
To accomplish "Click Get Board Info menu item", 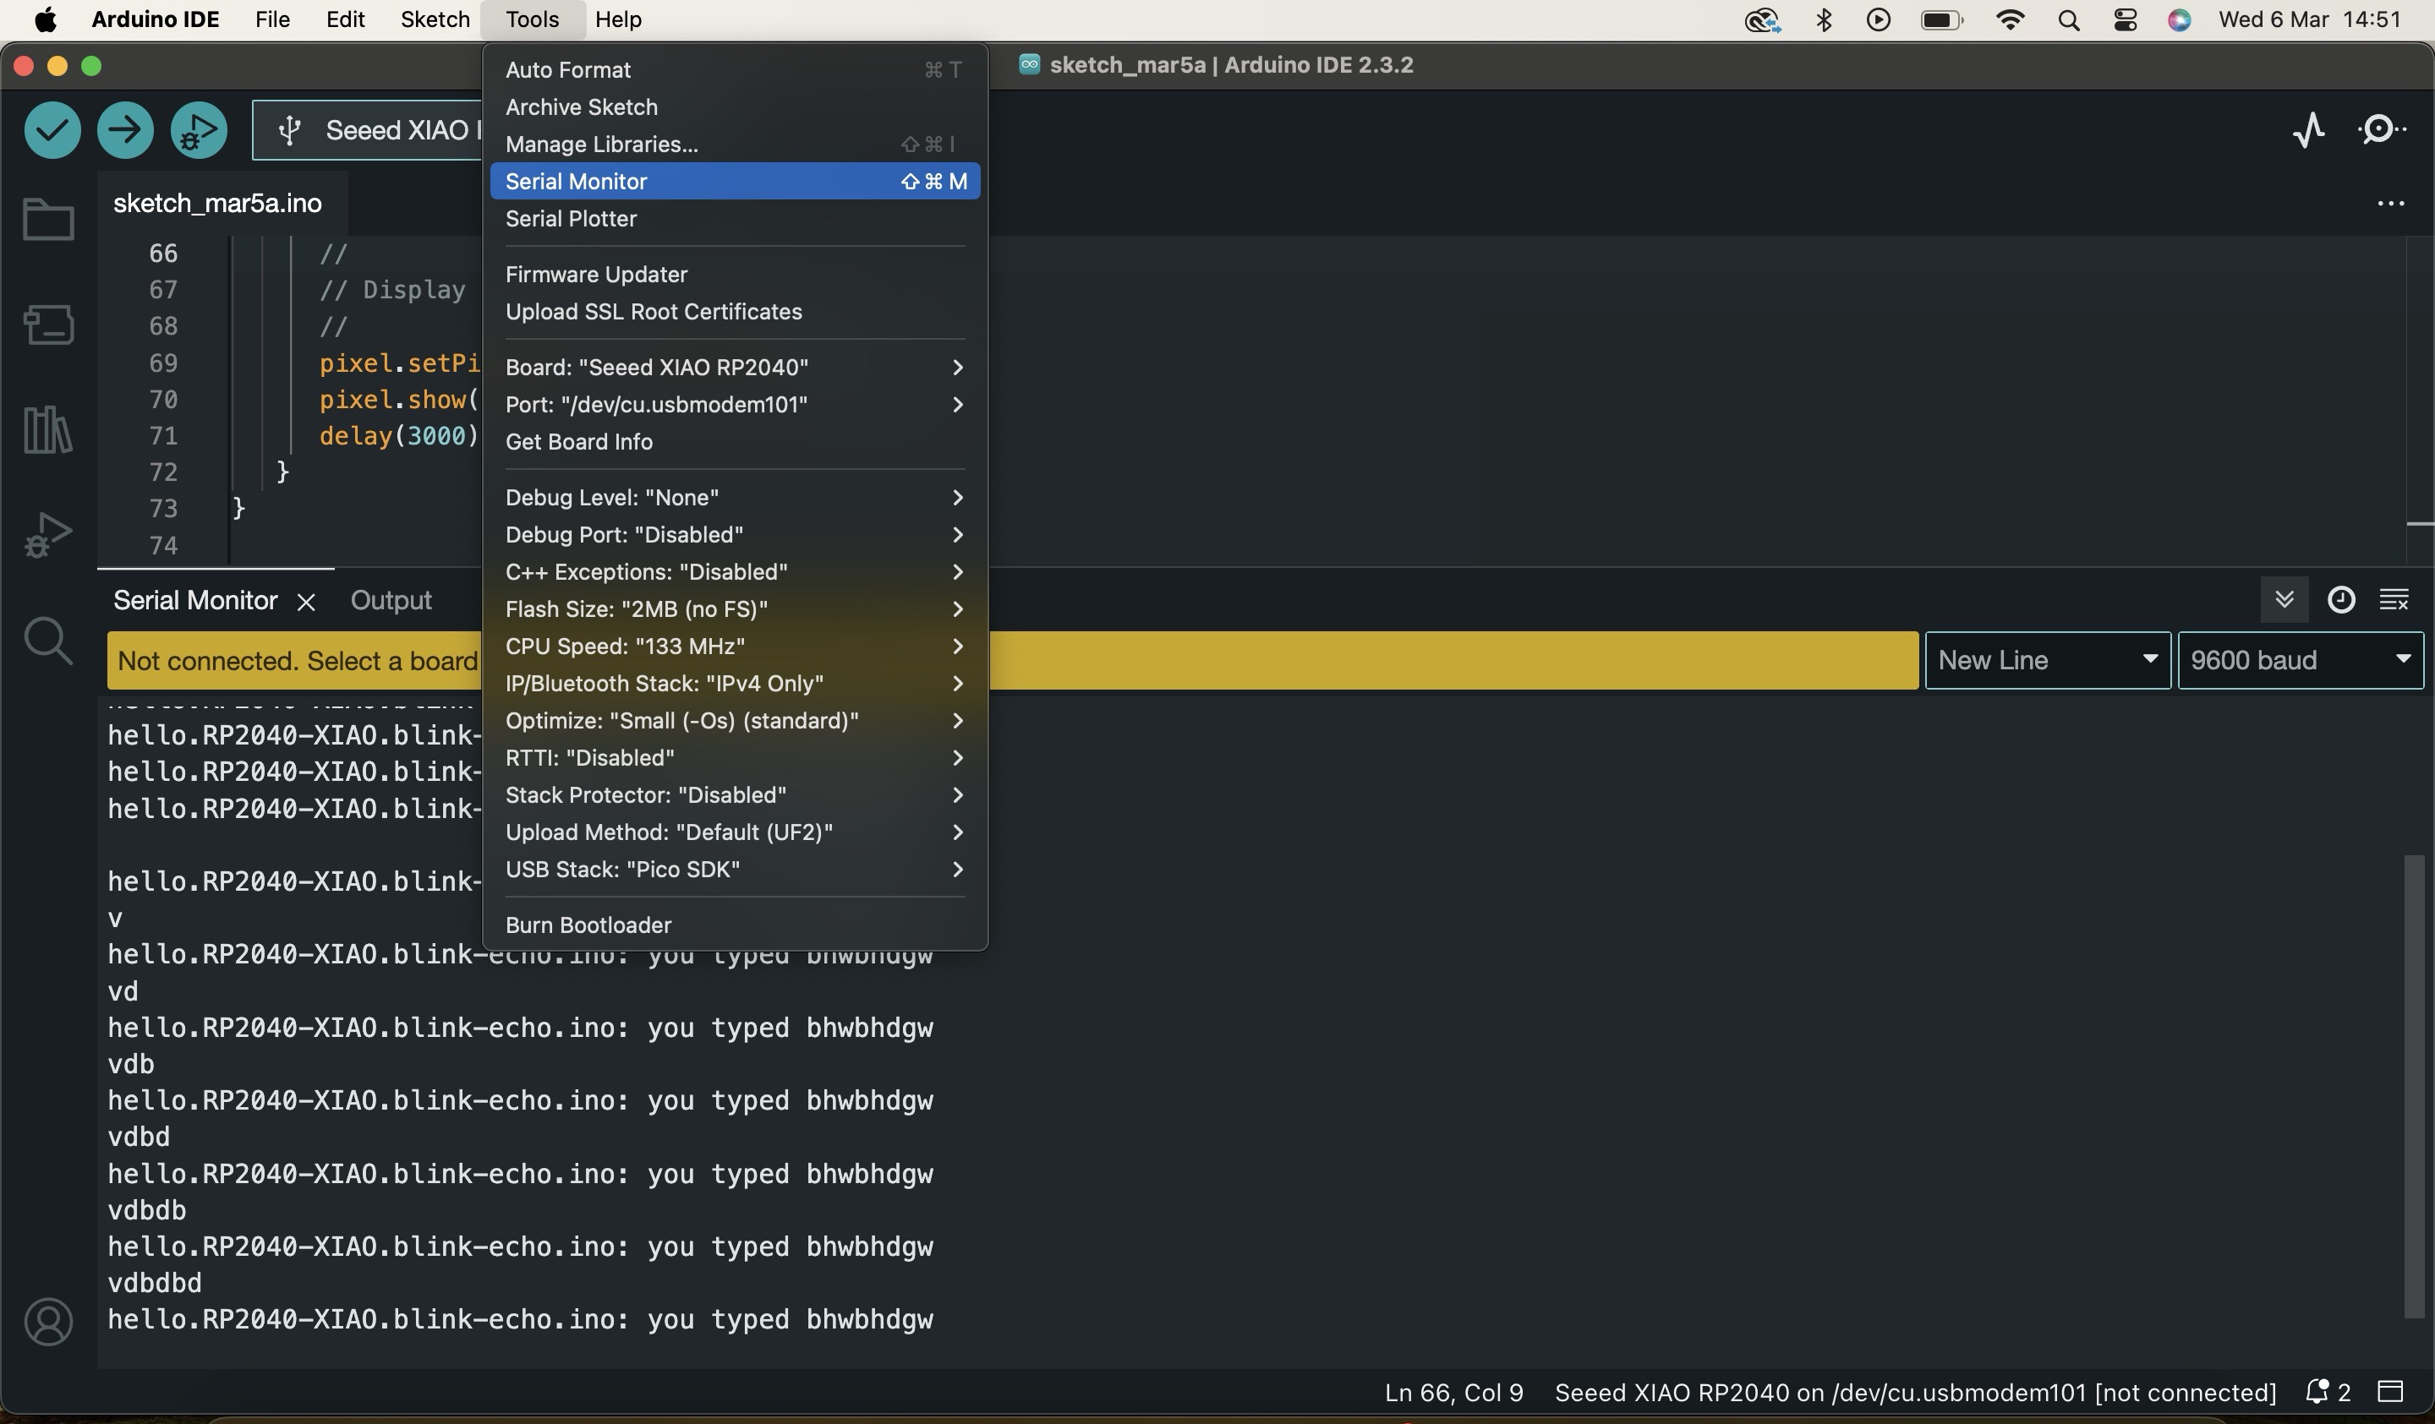I will point(735,441).
